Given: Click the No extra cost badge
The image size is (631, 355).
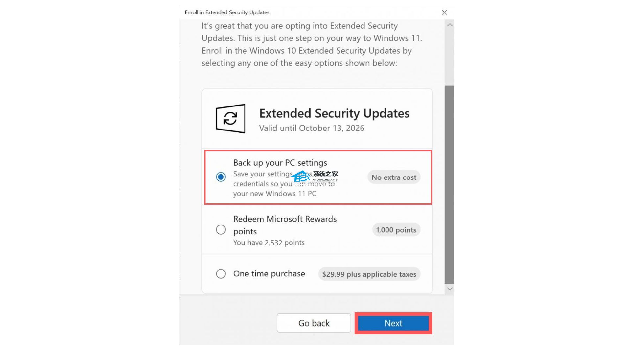Looking at the screenshot, I should click(394, 177).
